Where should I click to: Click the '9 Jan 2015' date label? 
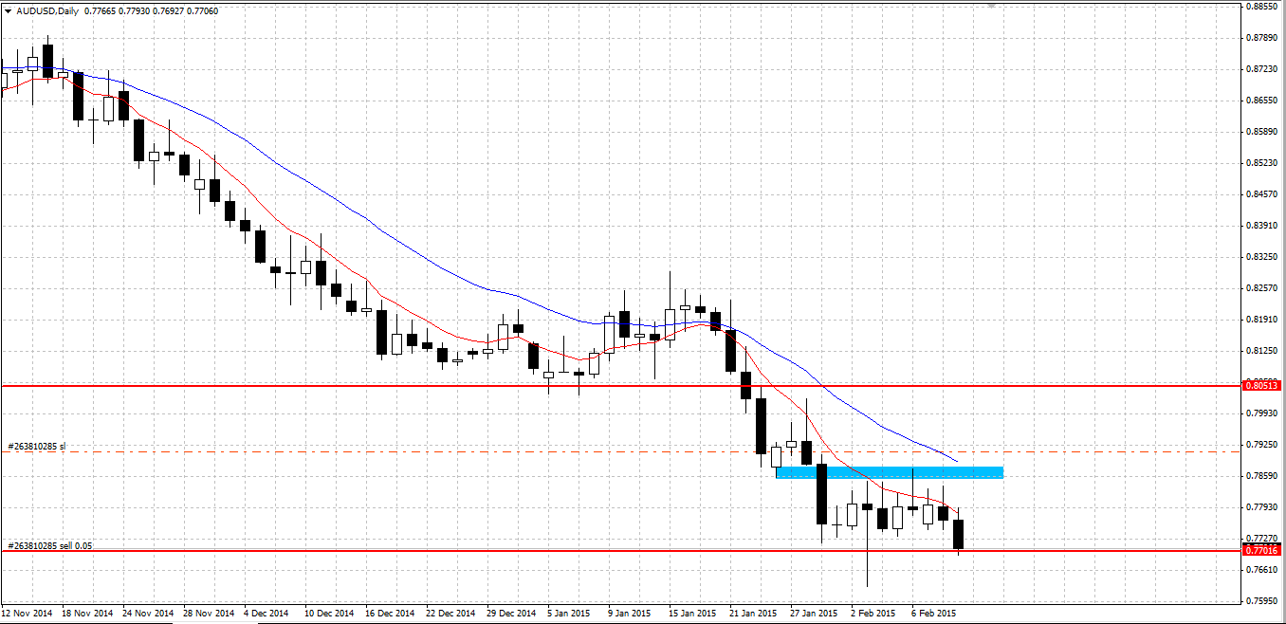pyautogui.click(x=630, y=614)
